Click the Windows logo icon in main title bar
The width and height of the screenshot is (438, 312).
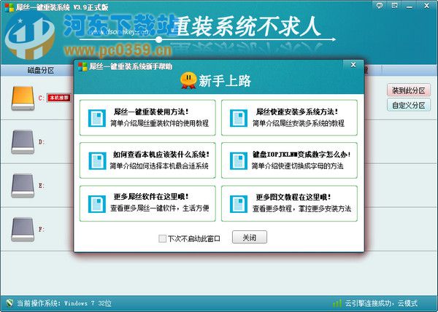9,7
